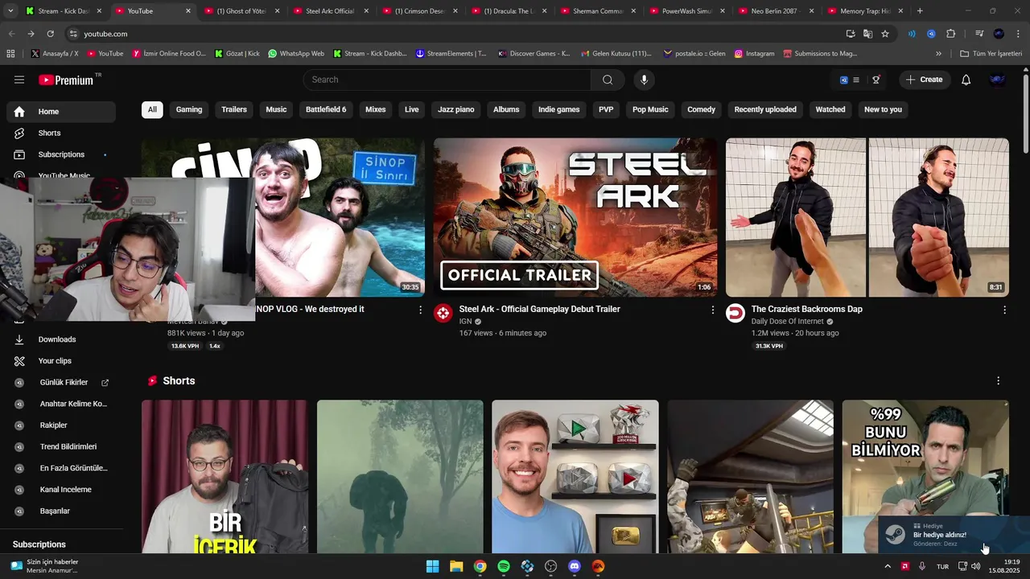
Task: Select the New to you filter chip
Action: tap(883, 109)
